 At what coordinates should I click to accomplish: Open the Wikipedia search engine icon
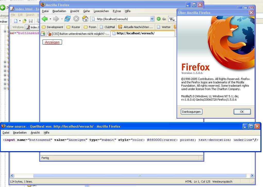[x=172, y=19]
